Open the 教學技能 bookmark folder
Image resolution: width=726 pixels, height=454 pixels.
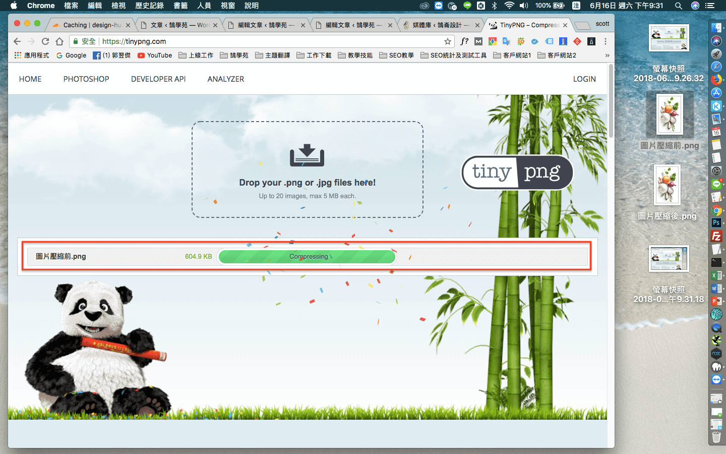pos(355,55)
